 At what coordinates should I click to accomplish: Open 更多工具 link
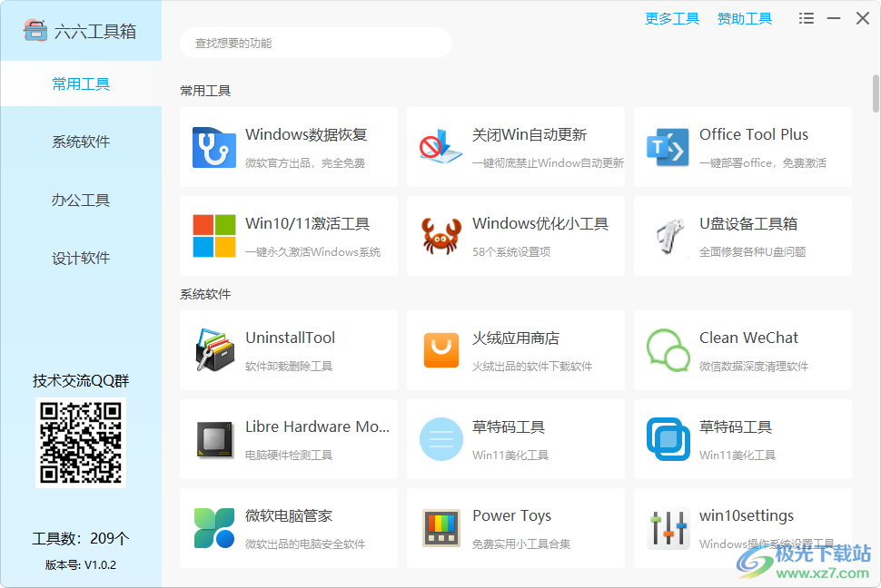[672, 19]
